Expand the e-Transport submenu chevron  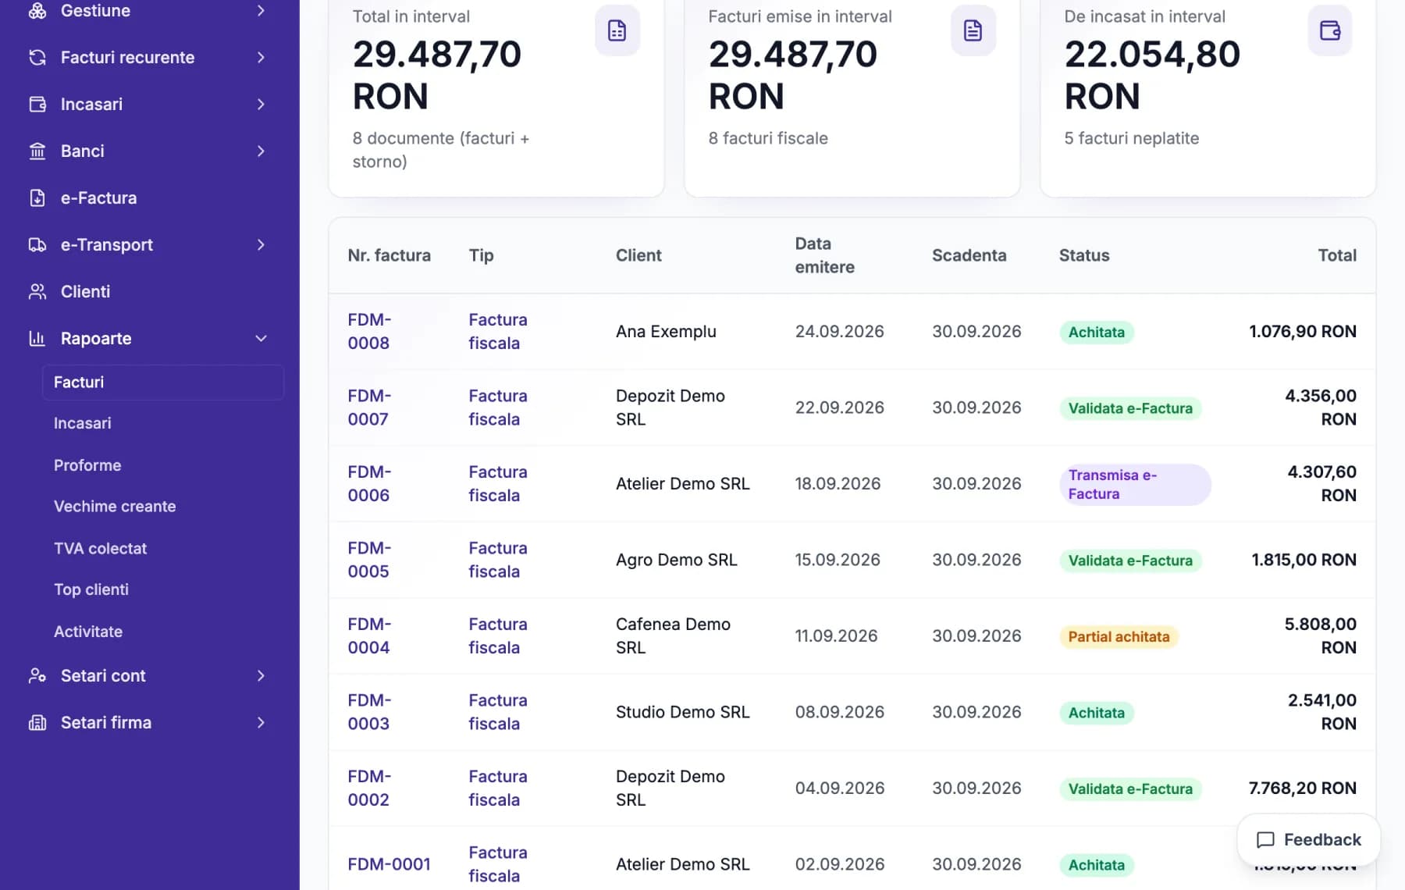(261, 244)
